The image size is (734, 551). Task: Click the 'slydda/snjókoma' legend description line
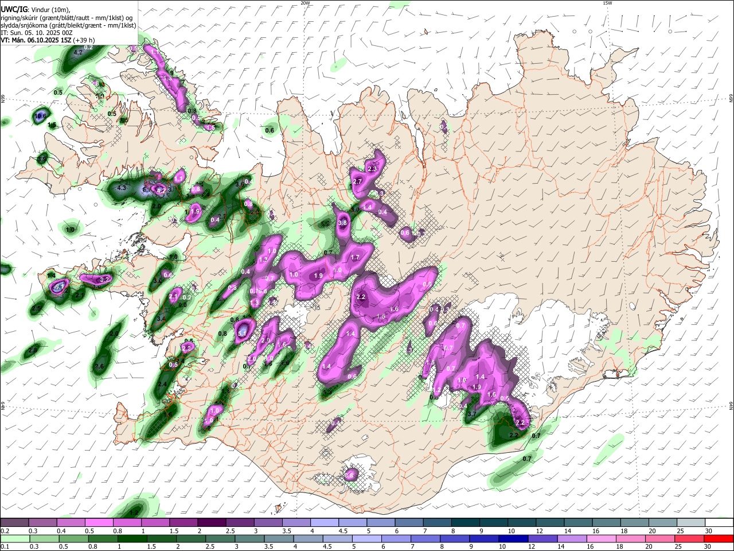pyautogui.click(x=68, y=25)
